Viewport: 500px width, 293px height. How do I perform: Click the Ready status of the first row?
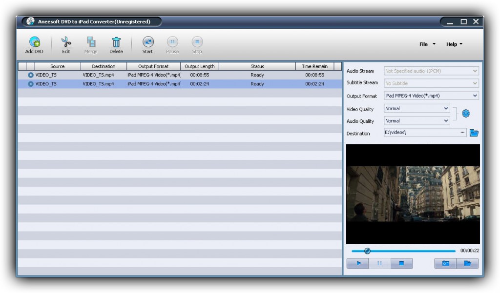[257, 75]
